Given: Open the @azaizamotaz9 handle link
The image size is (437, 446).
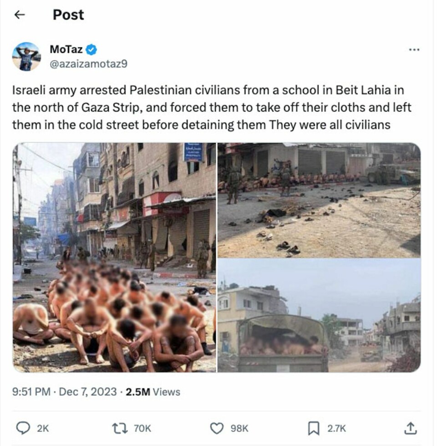Looking at the screenshot, I should tap(88, 64).
